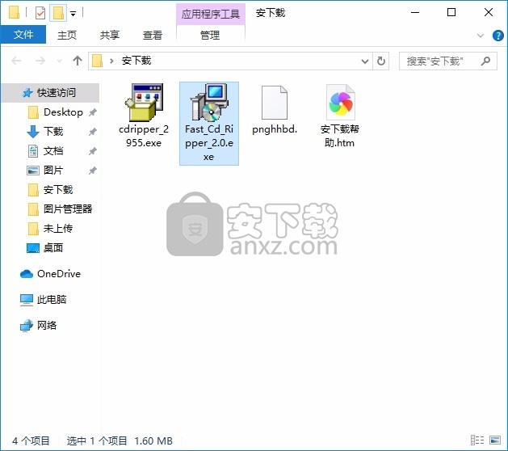Open the 文件 menu tab
Screen dimensions: 508x451
(23, 35)
